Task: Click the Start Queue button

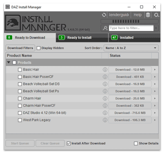Action: (20, 143)
